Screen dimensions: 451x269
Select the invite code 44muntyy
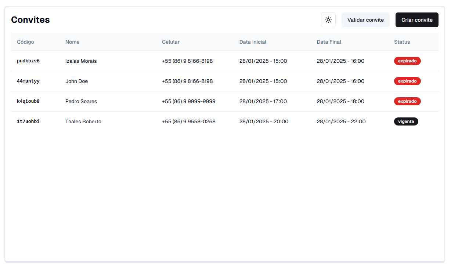click(28, 81)
